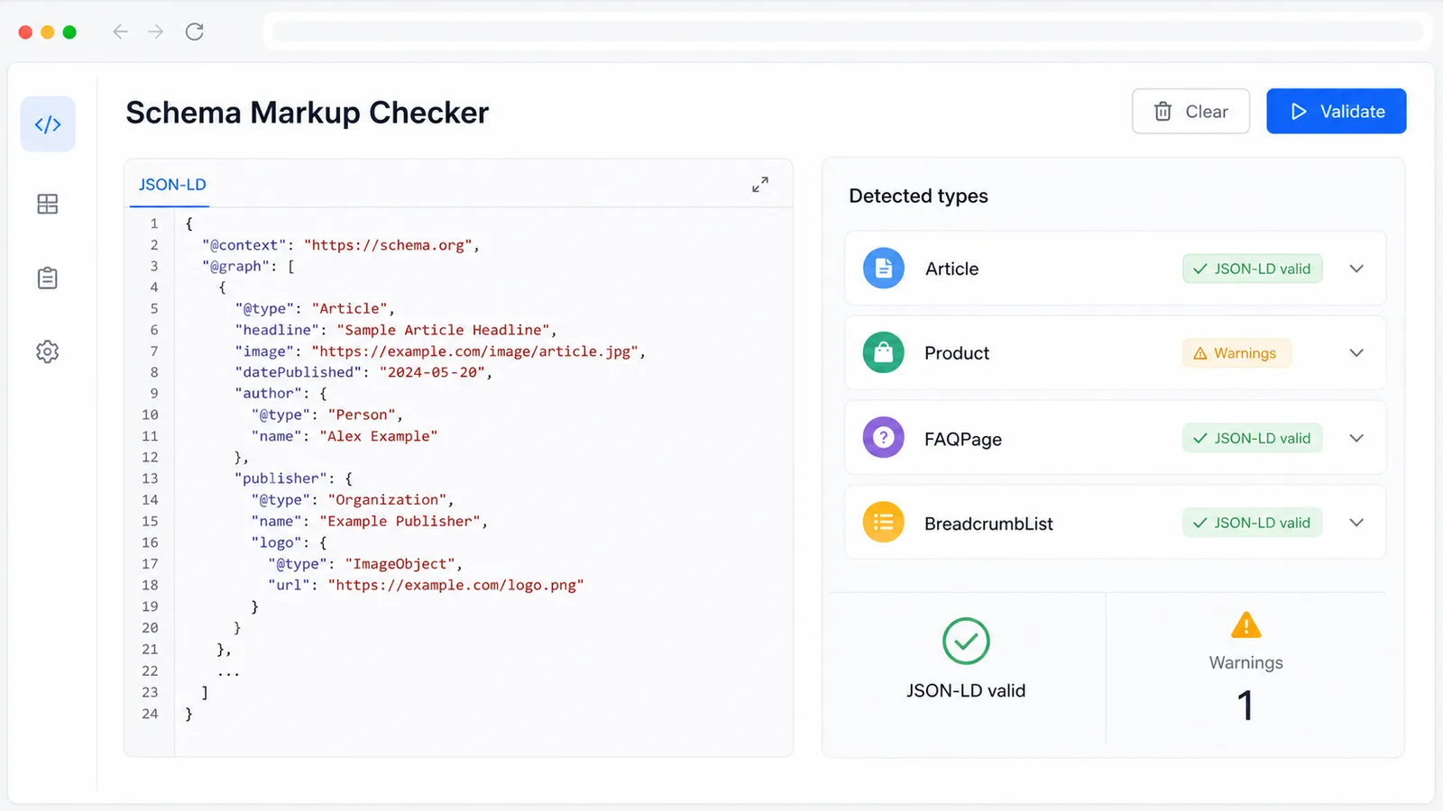
Task: Click the yellow BreadcrumbList list icon
Action: 884,523
